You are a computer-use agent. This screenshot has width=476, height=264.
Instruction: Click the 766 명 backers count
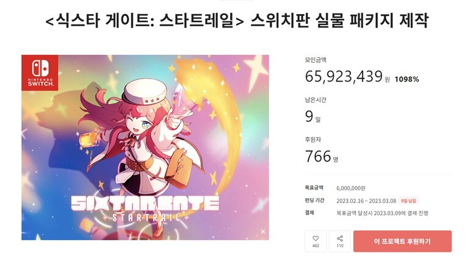(x=322, y=157)
